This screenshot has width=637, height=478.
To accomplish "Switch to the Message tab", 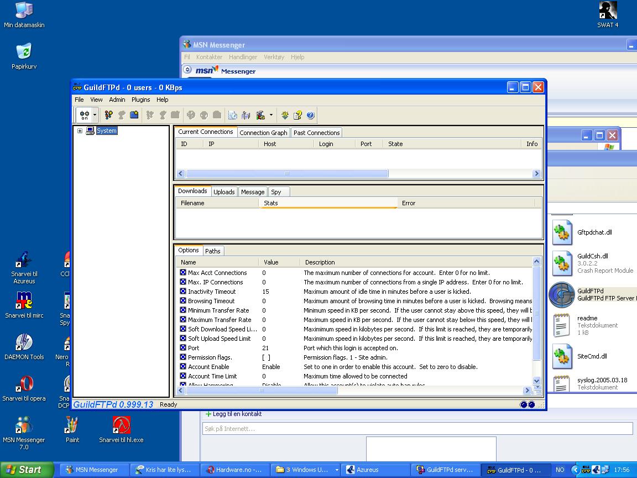I will [x=253, y=192].
